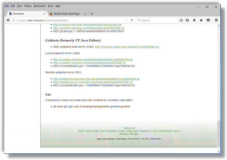Open the downloads arrow button
Viewport: 227px width, 160px height.
click(x=194, y=20)
